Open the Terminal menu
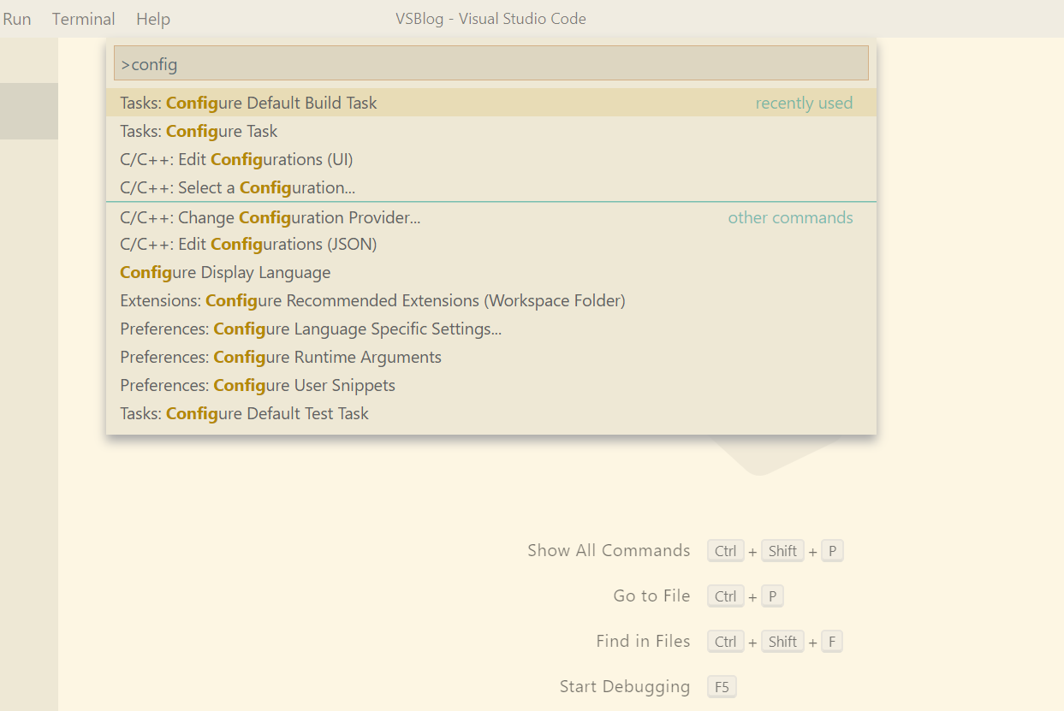The height and width of the screenshot is (711, 1064). point(83,19)
